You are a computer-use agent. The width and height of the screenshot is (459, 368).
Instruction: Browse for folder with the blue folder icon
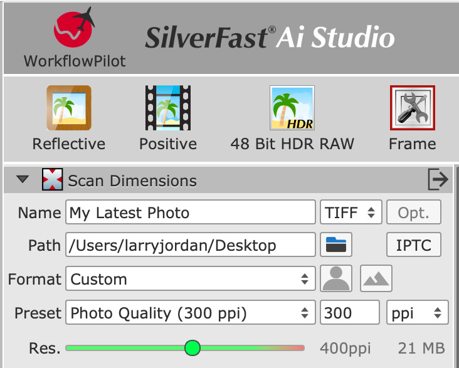point(336,244)
